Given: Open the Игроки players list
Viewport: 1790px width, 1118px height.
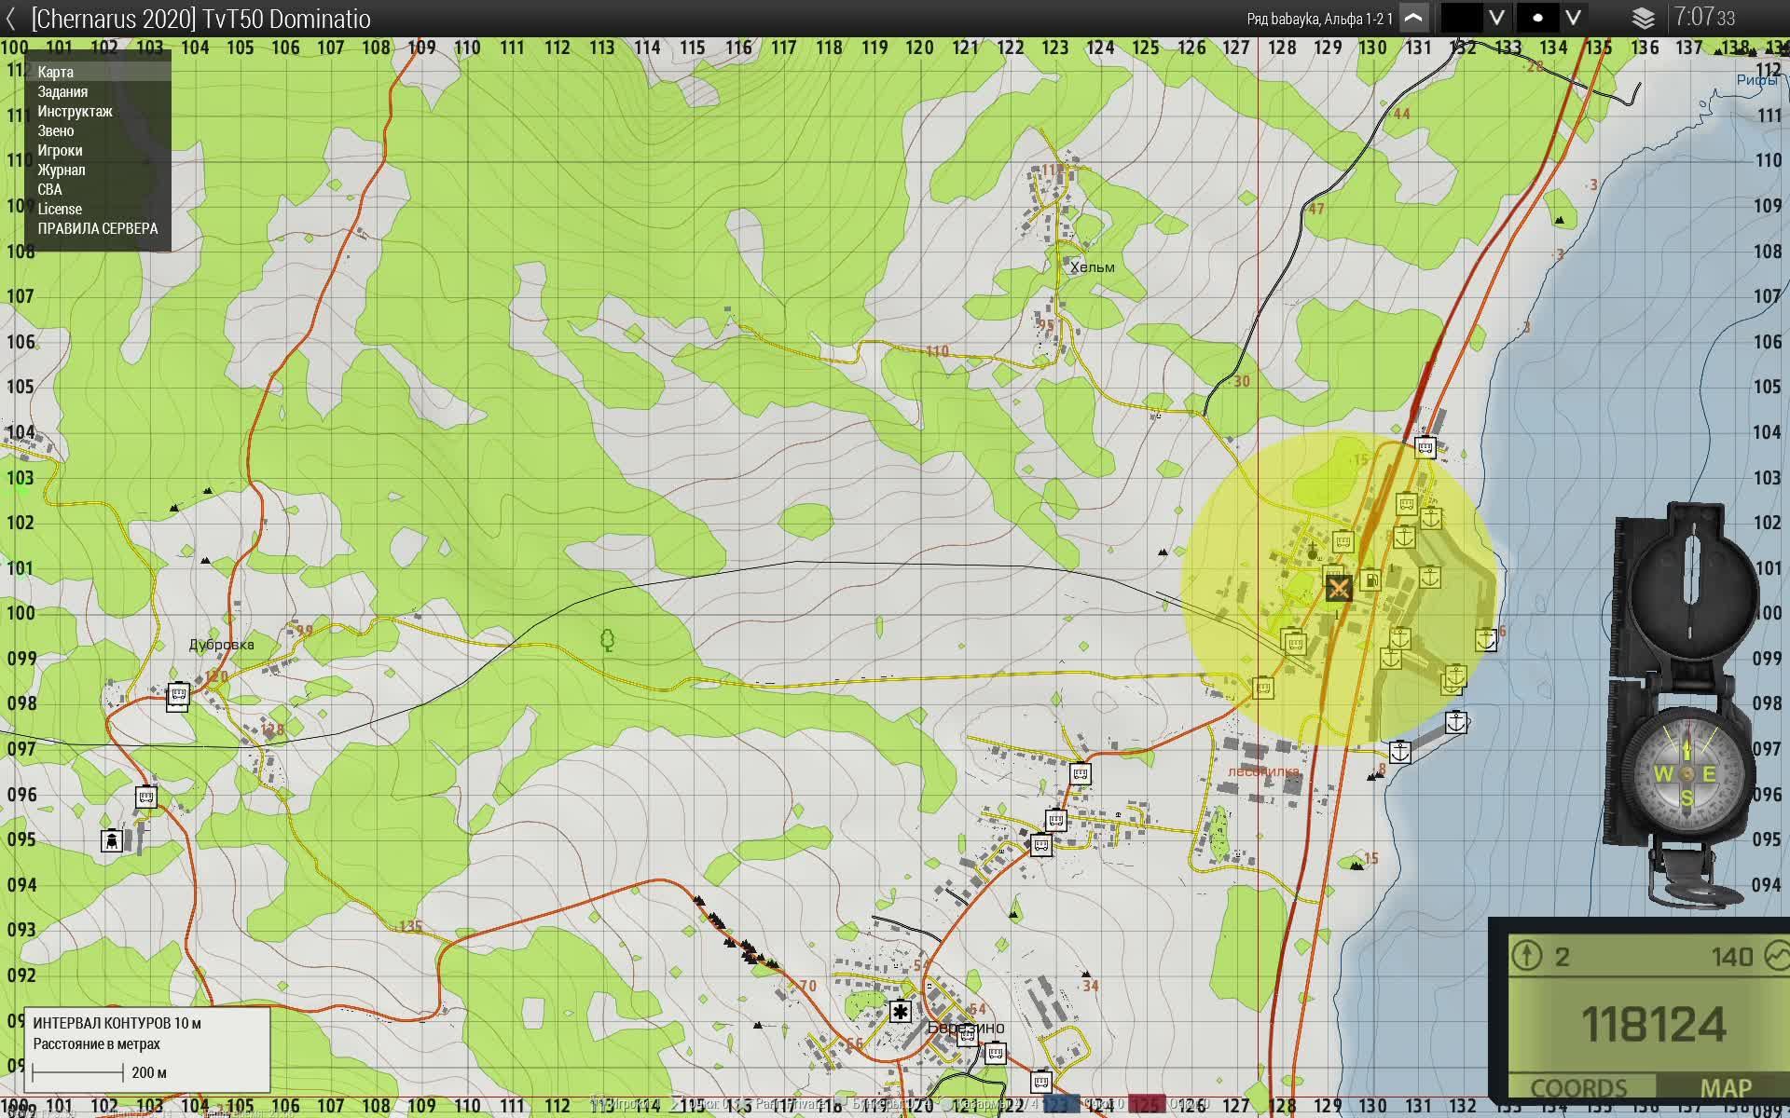Looking at the screenshot, I should click(60, 150).
